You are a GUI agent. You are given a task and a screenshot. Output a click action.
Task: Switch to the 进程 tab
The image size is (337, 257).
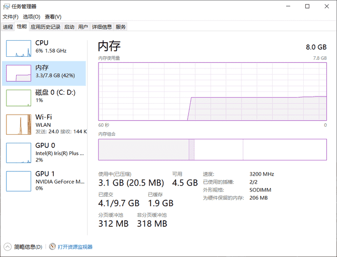[x=8, y=27]
